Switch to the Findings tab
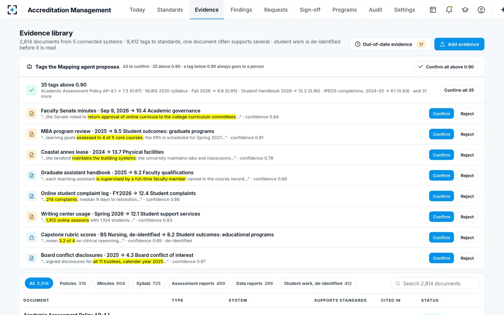 241,10
